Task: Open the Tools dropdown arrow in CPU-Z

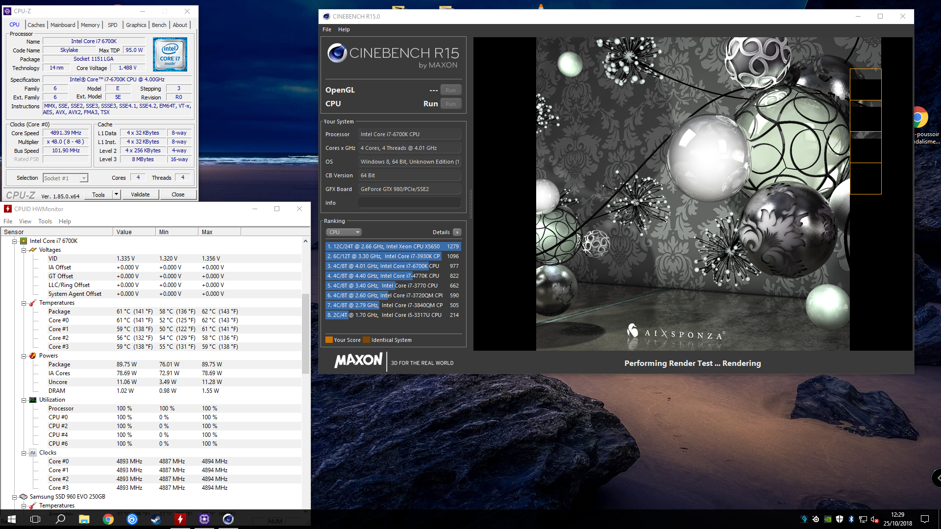Action: [116, 194]
